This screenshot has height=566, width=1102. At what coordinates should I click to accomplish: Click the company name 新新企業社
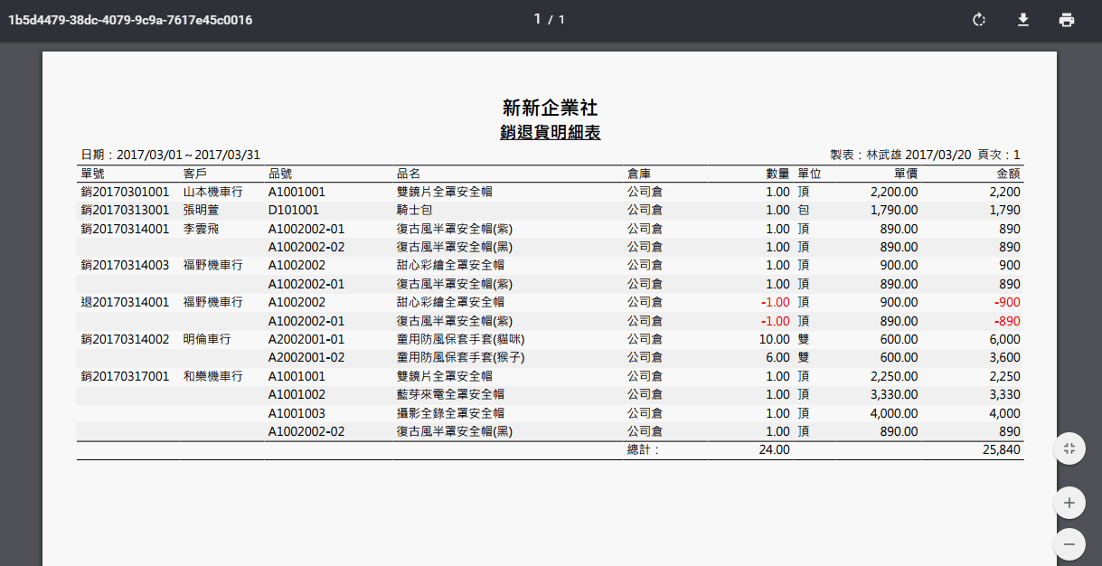point(551,108)
